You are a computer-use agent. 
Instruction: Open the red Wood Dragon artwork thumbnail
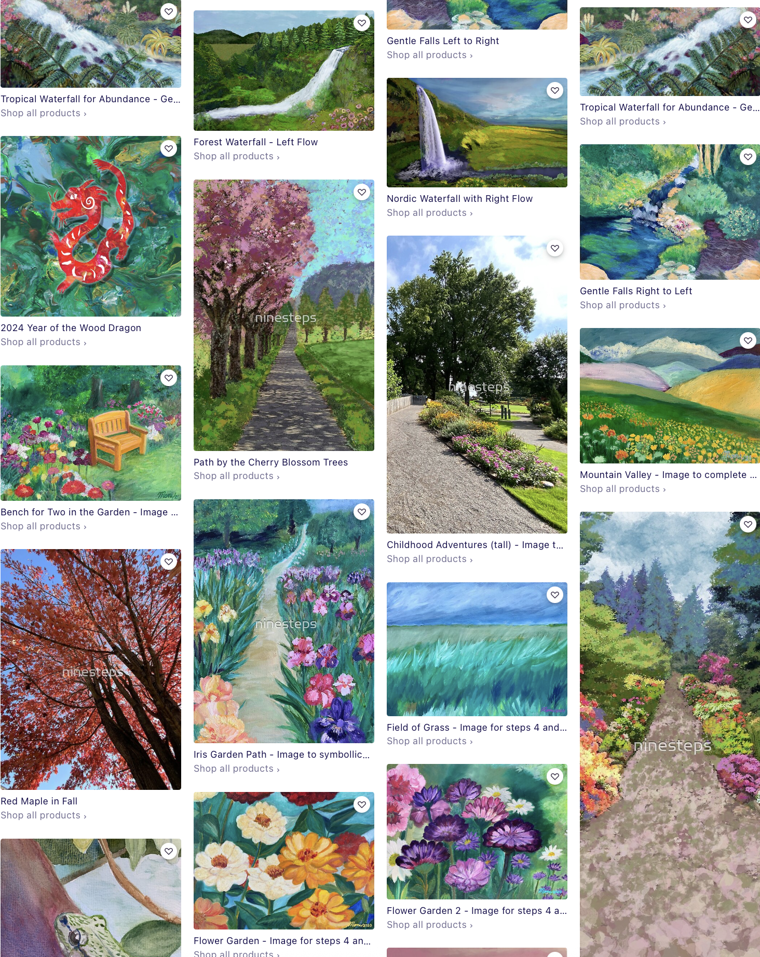(91, 226)
